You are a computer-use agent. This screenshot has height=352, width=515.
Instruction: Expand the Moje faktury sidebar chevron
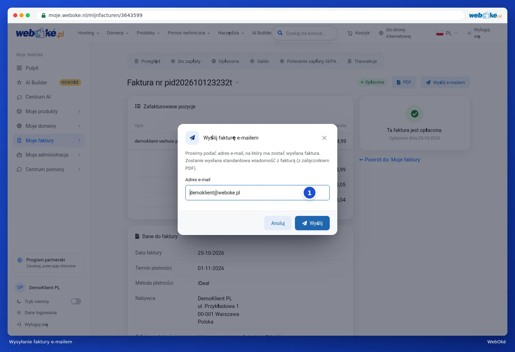(x=79, y=141)
